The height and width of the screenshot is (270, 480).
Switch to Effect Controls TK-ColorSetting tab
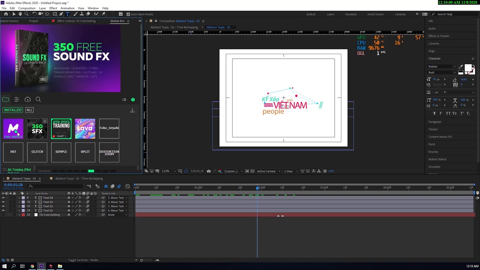click(x=76, y=21)
